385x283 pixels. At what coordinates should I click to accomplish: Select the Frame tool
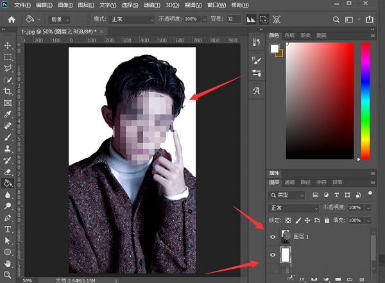point(7,103)
